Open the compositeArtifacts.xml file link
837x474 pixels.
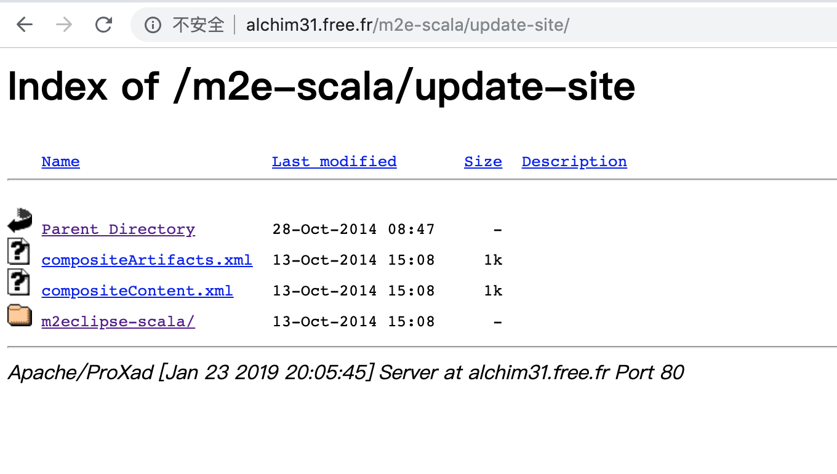point(146,260)
